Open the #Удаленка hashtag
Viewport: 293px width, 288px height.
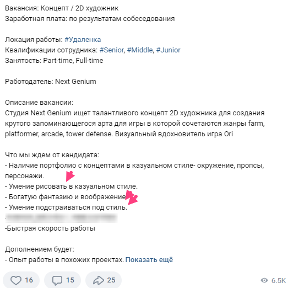[x=83, y=40]
